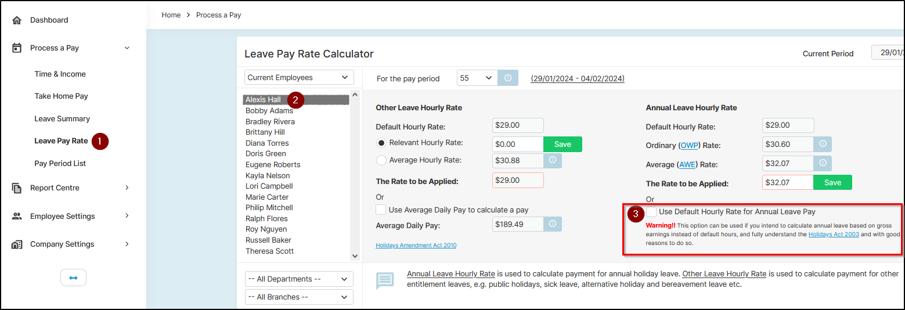This screenshot has width=905, height=310.
Task: Open the All Departments dropdown
Action: tap(299, 279)
